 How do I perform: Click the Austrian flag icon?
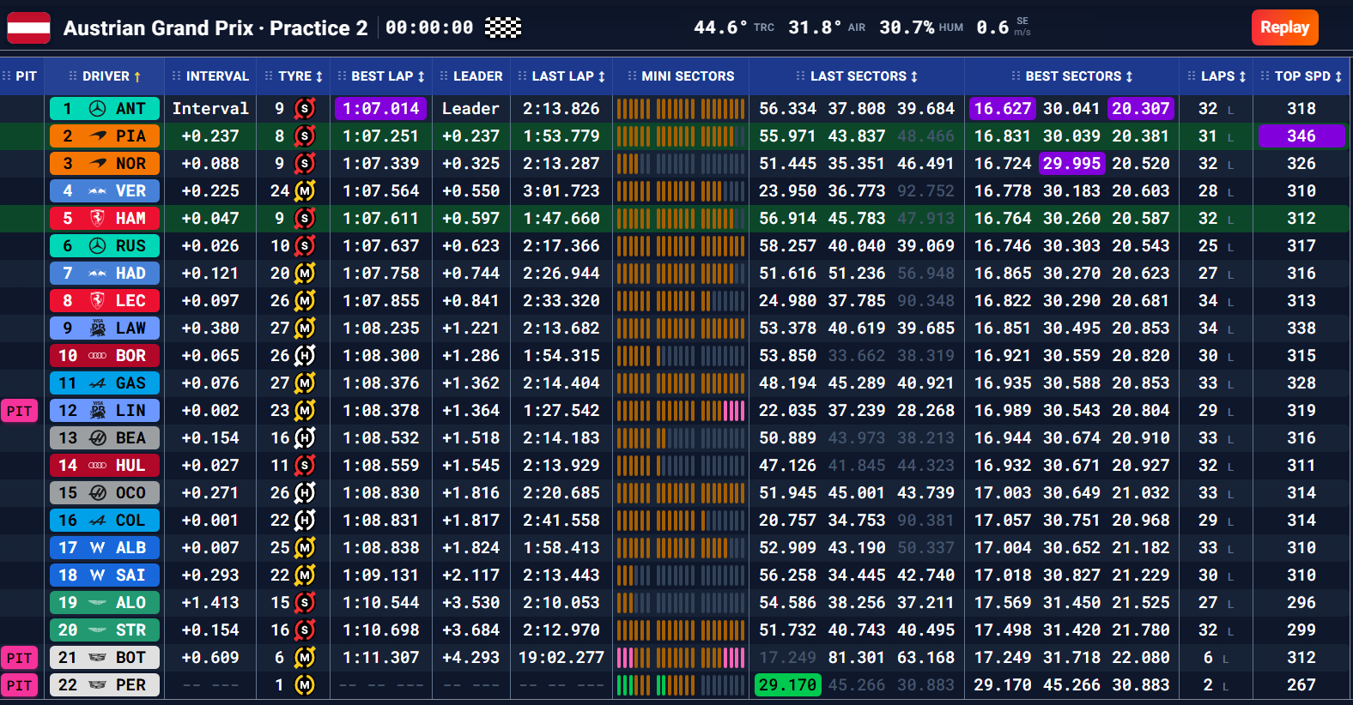28,27
